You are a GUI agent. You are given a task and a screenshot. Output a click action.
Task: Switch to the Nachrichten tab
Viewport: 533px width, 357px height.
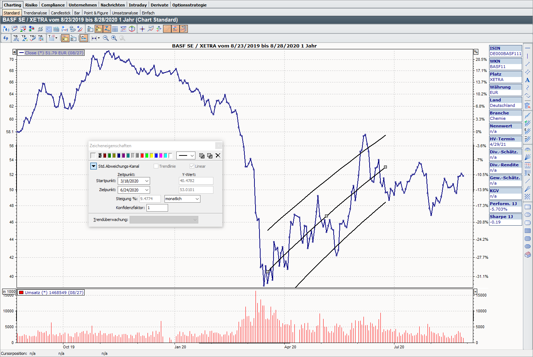click(113, 5)
